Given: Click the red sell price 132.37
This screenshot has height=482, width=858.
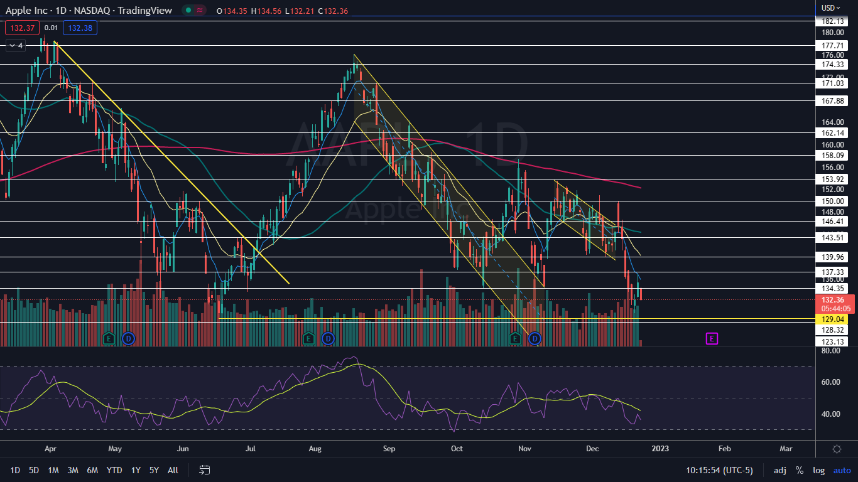Looking at the screenshot, I should [22, 28].
